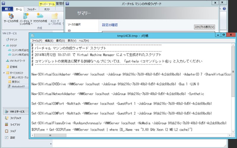Click the Set-SCVirtualFloppyDrive script line
237x148 pixels.
(x=129, y=123)
